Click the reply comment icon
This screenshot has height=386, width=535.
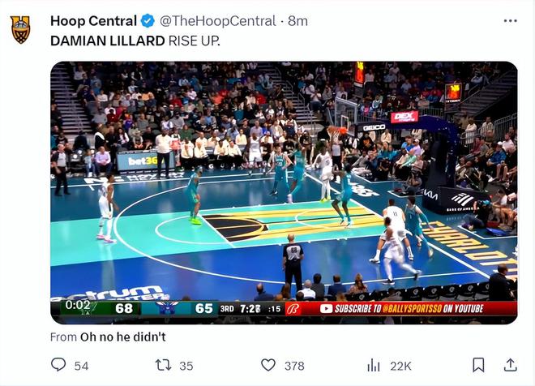(58, 365)
